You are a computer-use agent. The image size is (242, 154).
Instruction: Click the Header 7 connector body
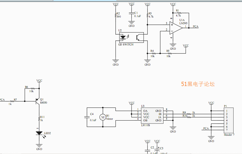click(228, 120)
